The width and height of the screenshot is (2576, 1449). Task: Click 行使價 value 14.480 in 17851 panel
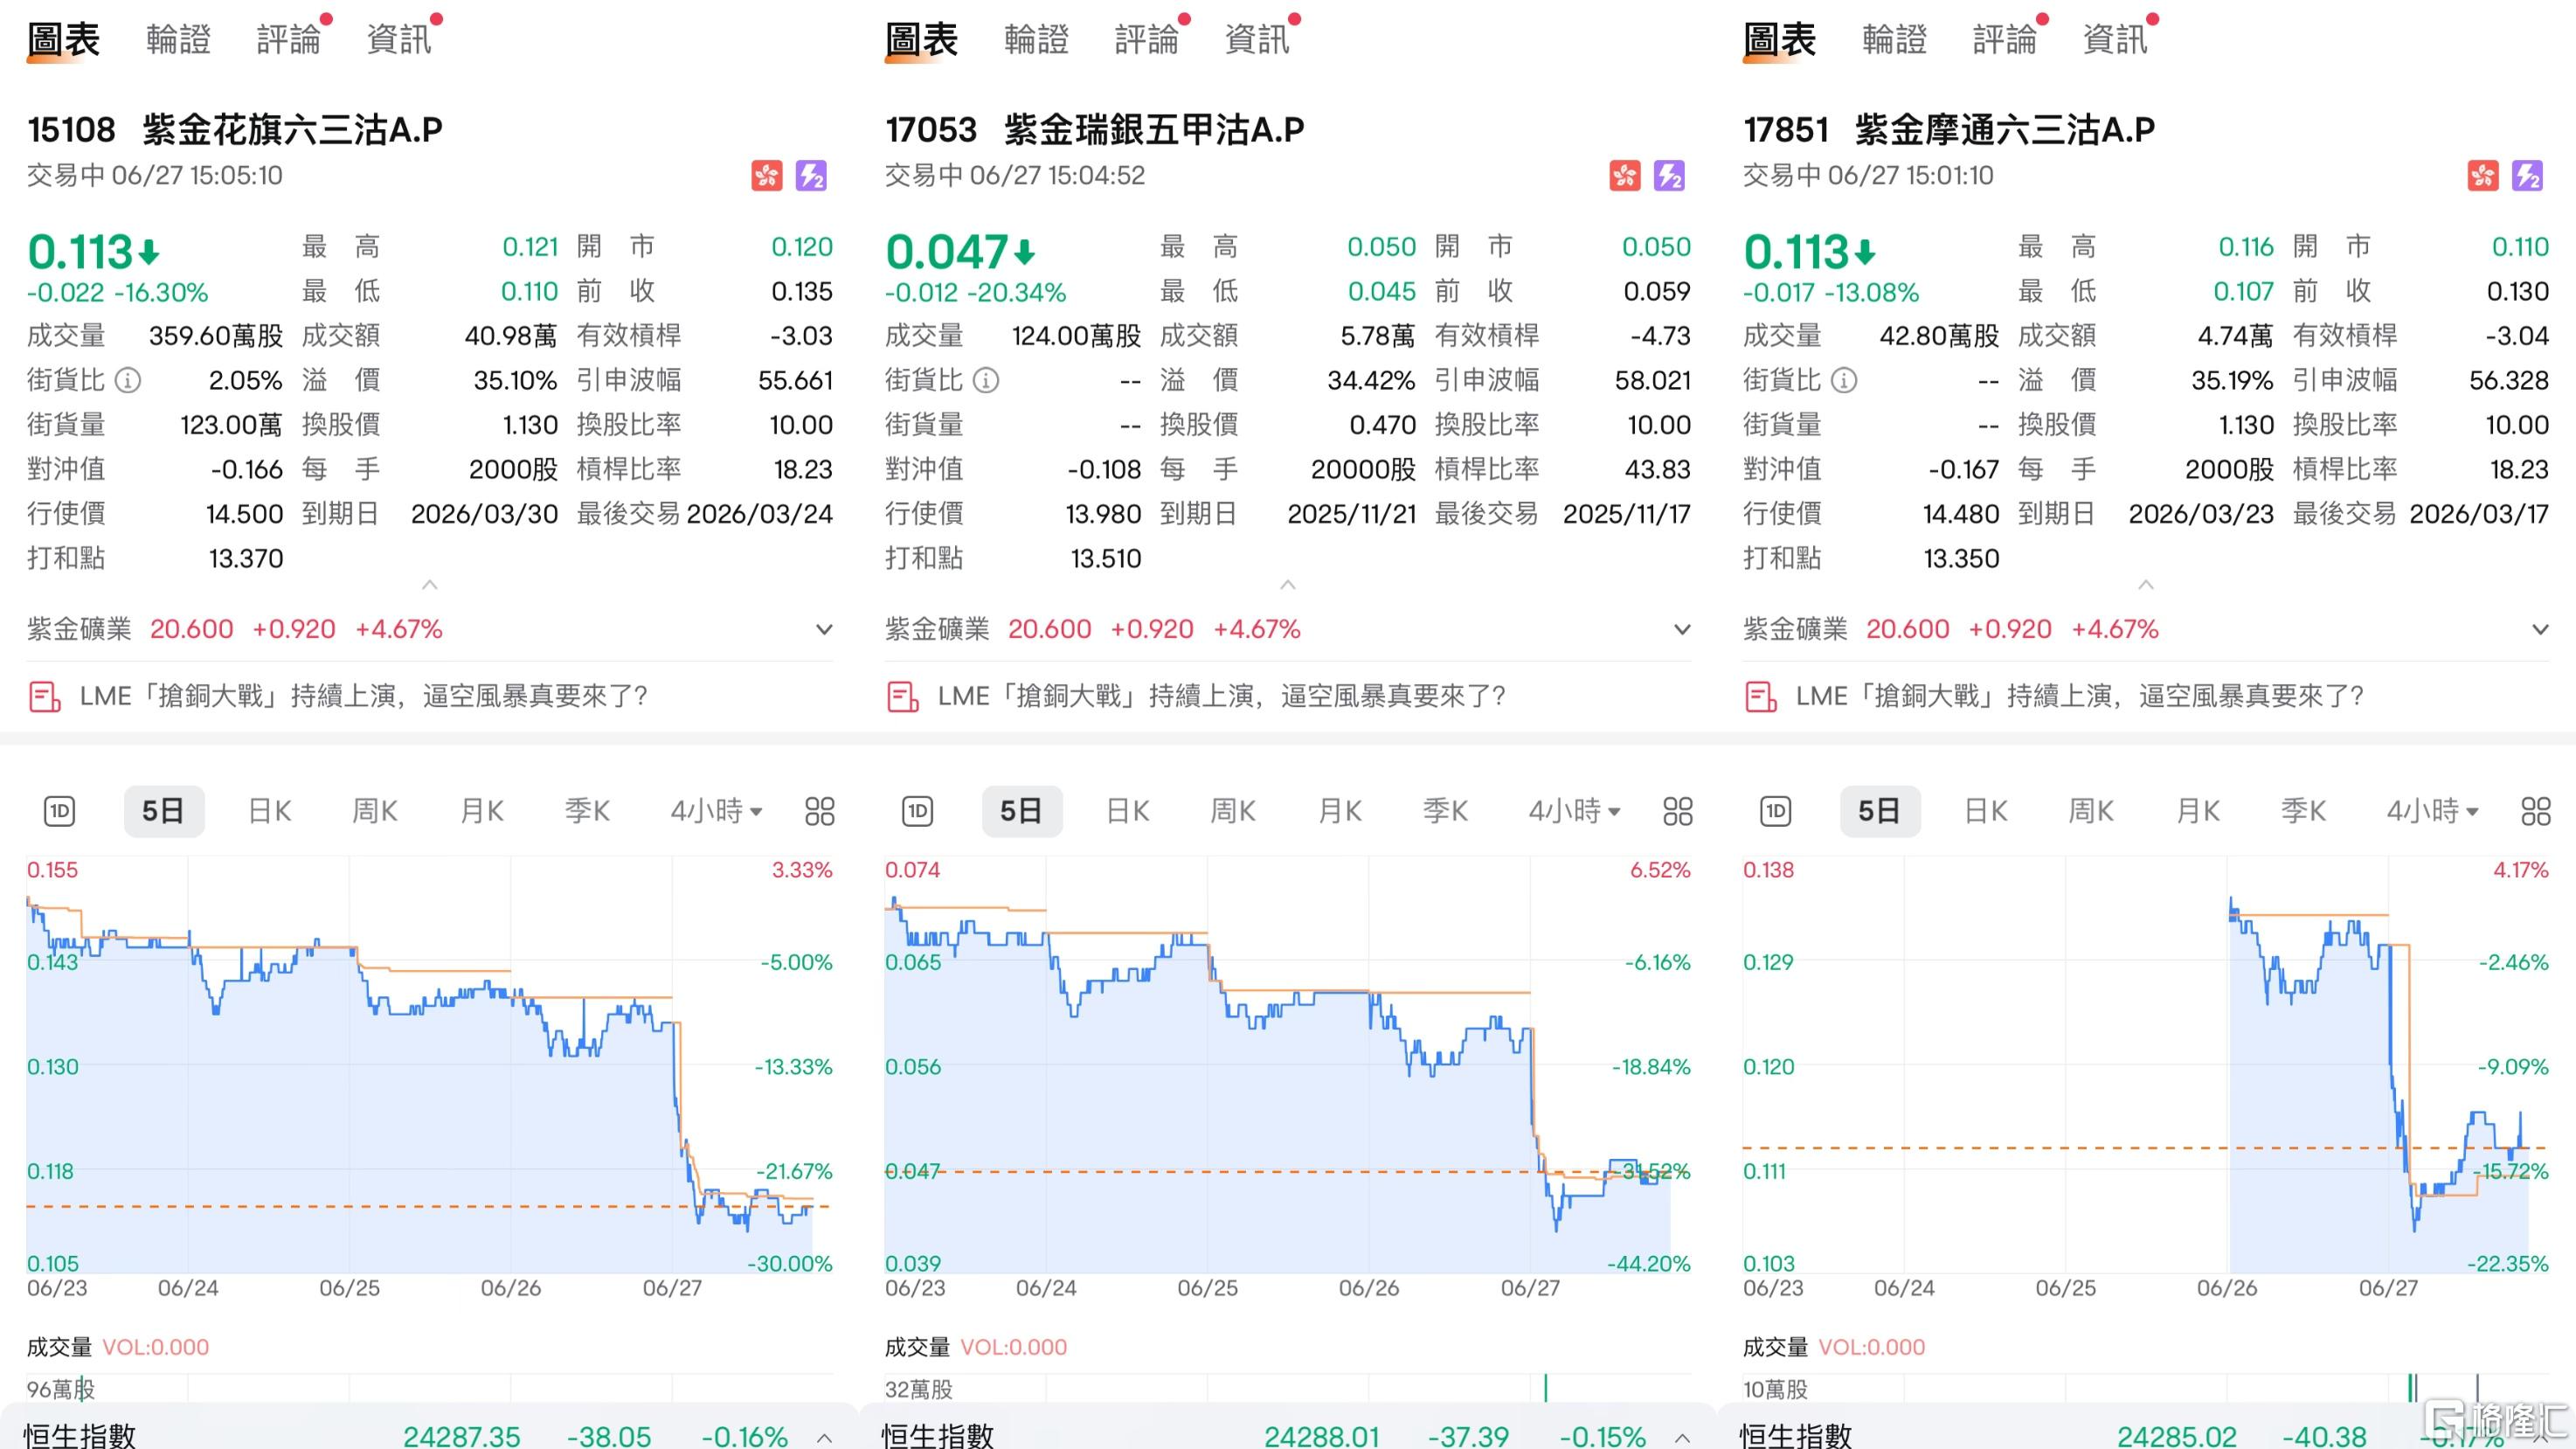1961,514
